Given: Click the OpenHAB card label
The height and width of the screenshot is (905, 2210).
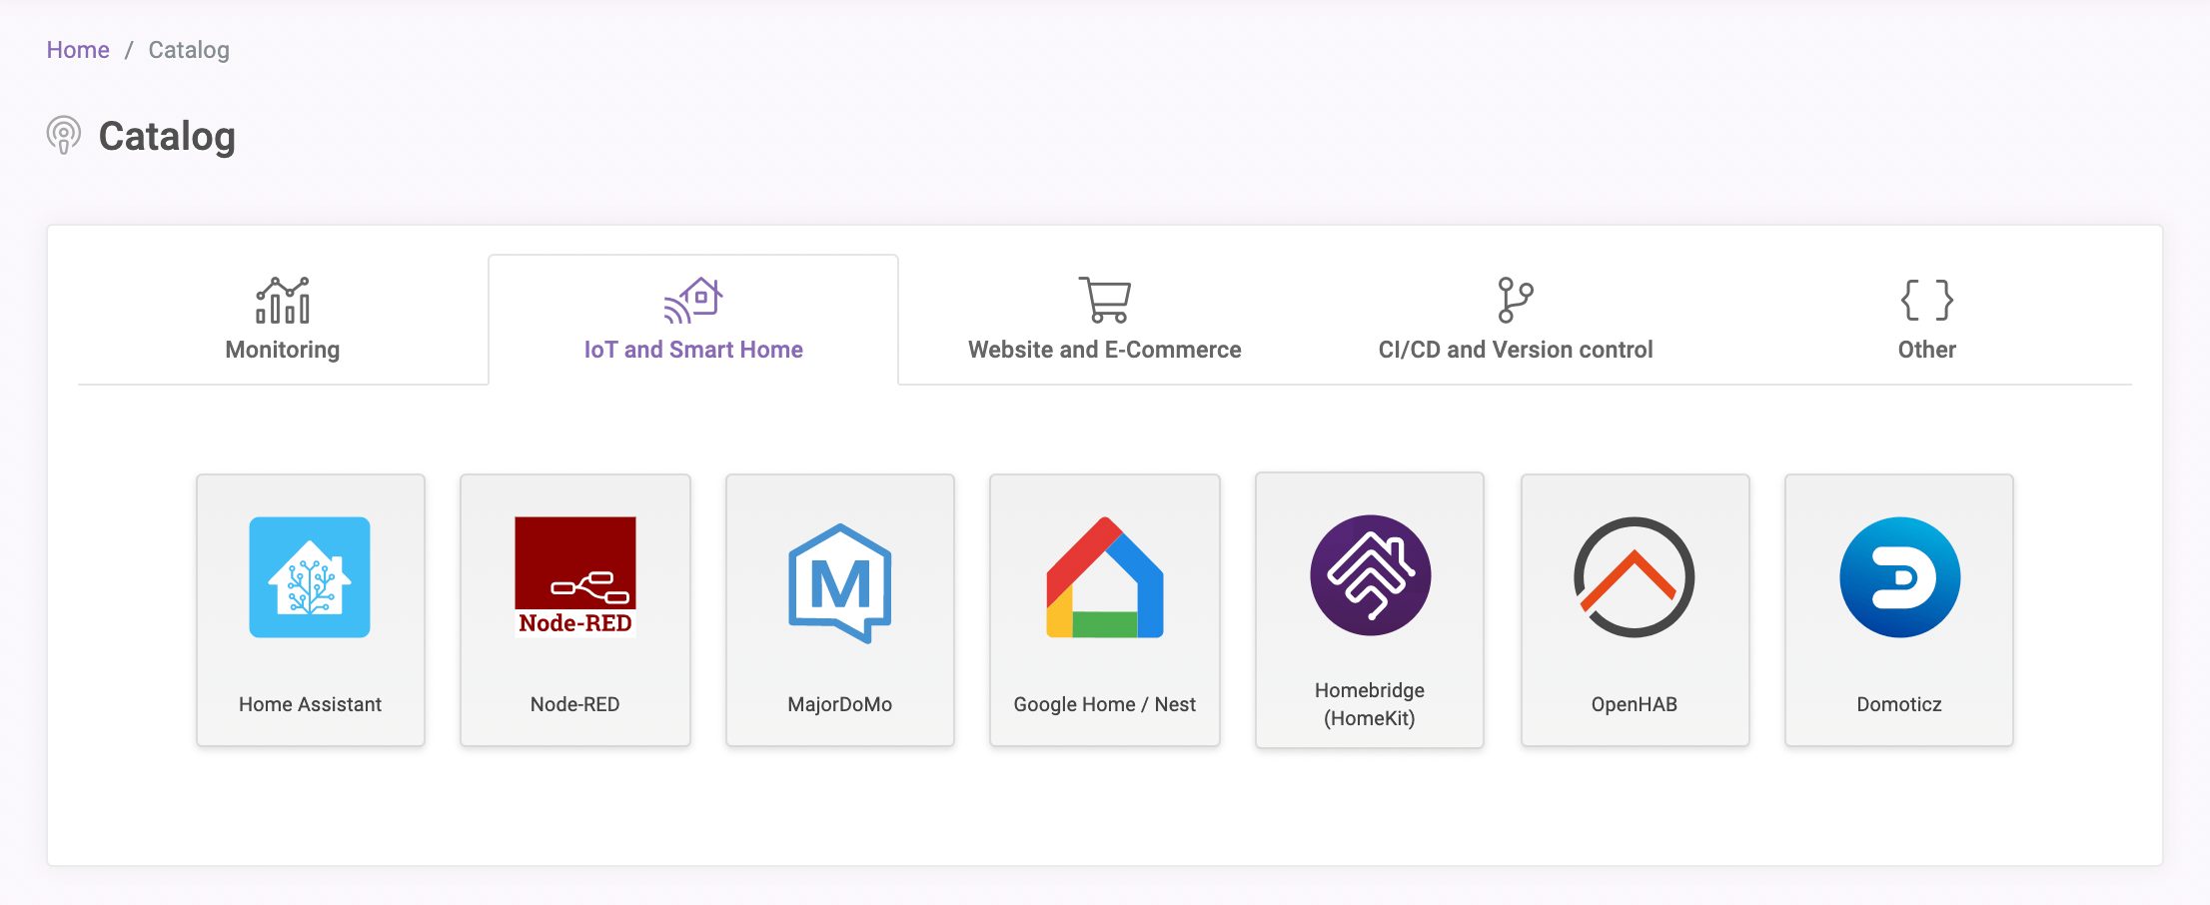Looking at the screenshot, I should pos(1635,704).
